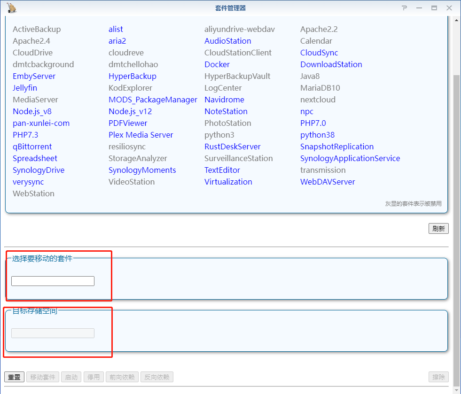The image size is (461, 394).
Task: Select the alist package
Action: click(x=116, y=29)
